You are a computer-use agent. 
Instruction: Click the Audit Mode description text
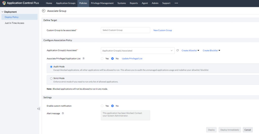click(131, 70)
